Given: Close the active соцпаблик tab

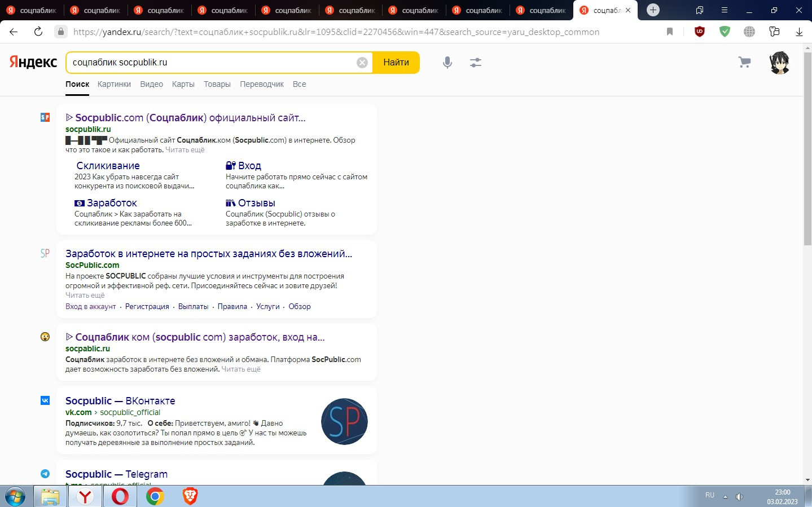Looking at the screenshot, I should click(x=628, y=10).
